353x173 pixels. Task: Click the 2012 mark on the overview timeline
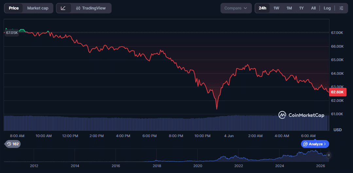pos(34,166)
